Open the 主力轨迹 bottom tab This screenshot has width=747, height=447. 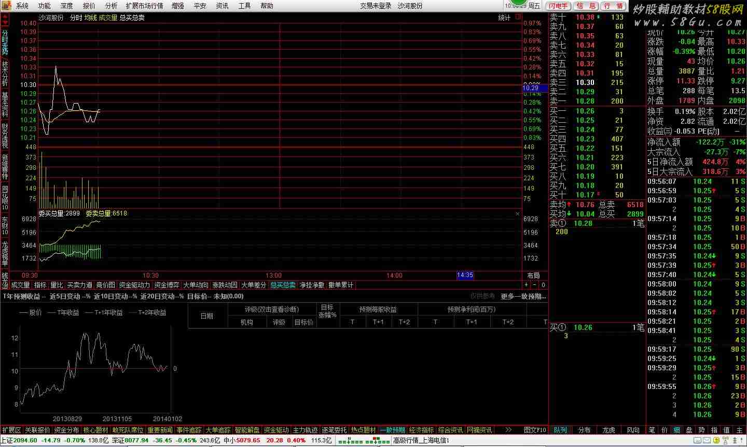305,430
